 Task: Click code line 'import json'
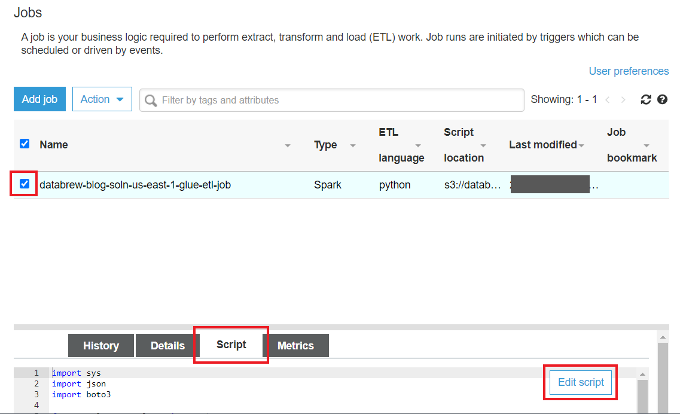point(79,383)
